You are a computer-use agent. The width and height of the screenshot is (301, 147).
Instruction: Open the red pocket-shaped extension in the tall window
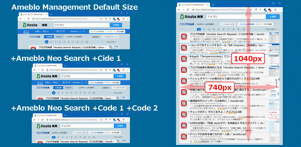[256, 10]
